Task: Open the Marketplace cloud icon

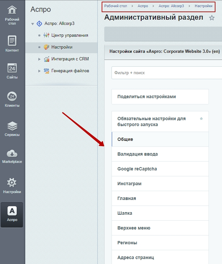Action: click(x=12, y=153)
